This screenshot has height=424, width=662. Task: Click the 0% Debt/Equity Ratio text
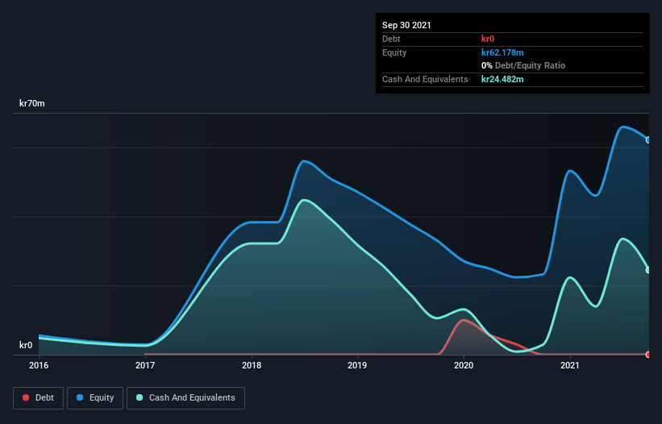coord(523,66)
